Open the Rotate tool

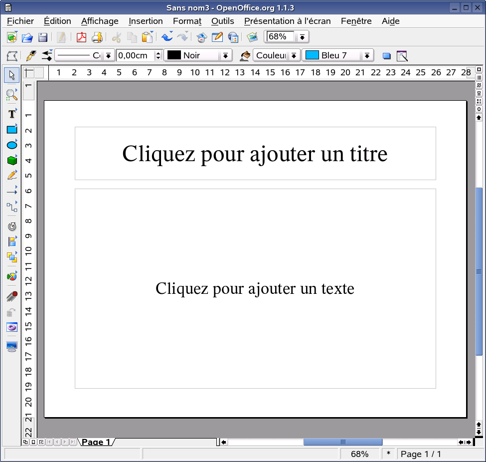11,226
